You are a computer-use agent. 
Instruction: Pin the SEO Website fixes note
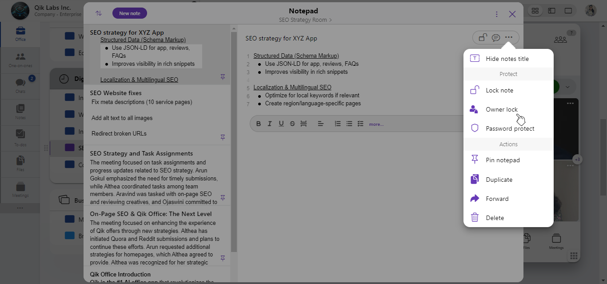[x=223, y=137]
